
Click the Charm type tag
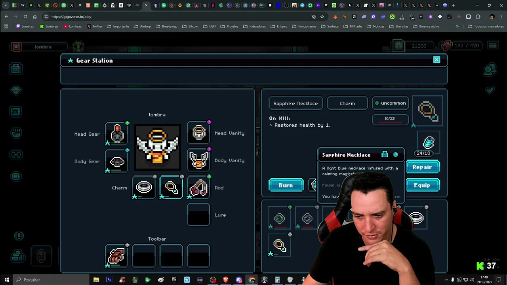coord(347,103)
